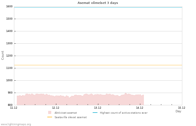
Task: Click the 1100 y-axis tick label
Action: (x=9, y=68)
